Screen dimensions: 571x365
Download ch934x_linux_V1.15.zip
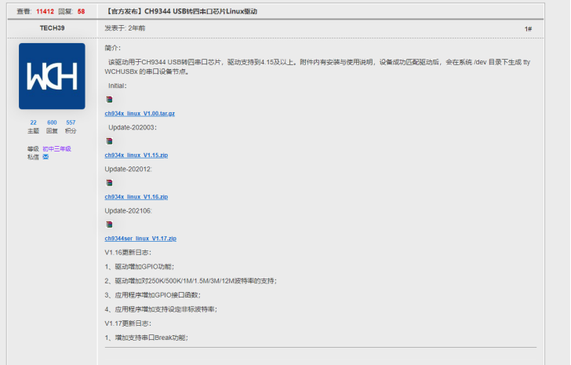[x=136, y=155]
